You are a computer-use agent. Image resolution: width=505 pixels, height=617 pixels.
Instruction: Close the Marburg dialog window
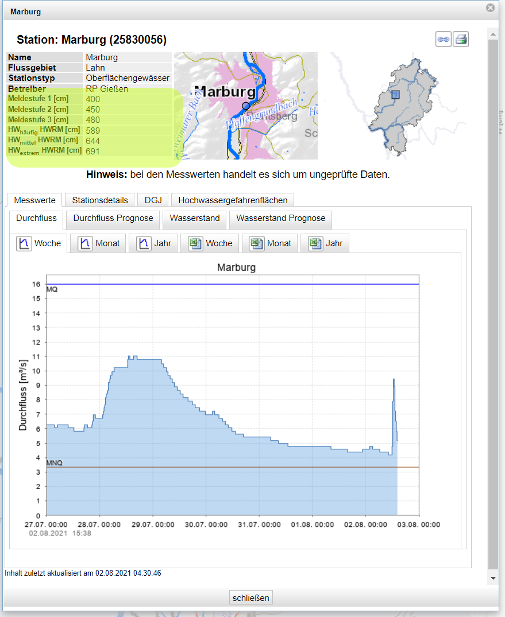pos(490,8)
